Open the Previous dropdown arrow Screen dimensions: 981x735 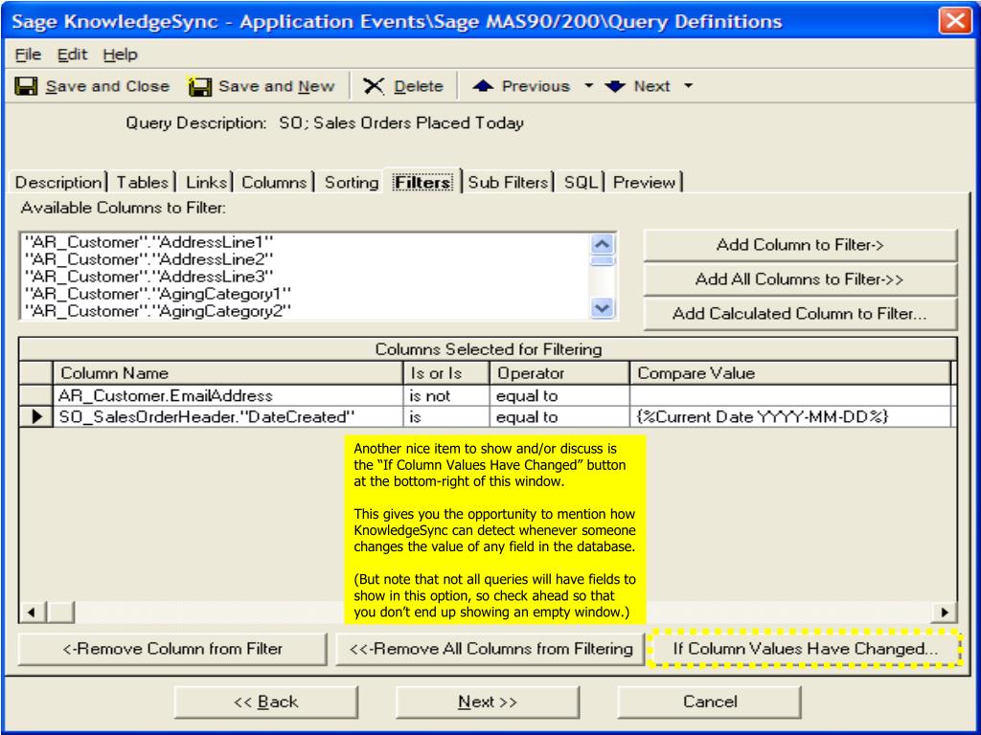588,85
